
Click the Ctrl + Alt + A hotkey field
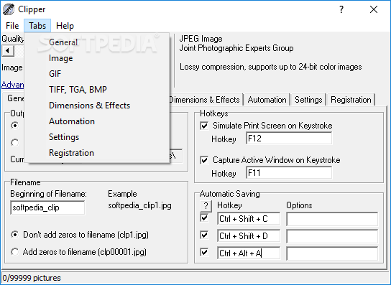[249, 253]
